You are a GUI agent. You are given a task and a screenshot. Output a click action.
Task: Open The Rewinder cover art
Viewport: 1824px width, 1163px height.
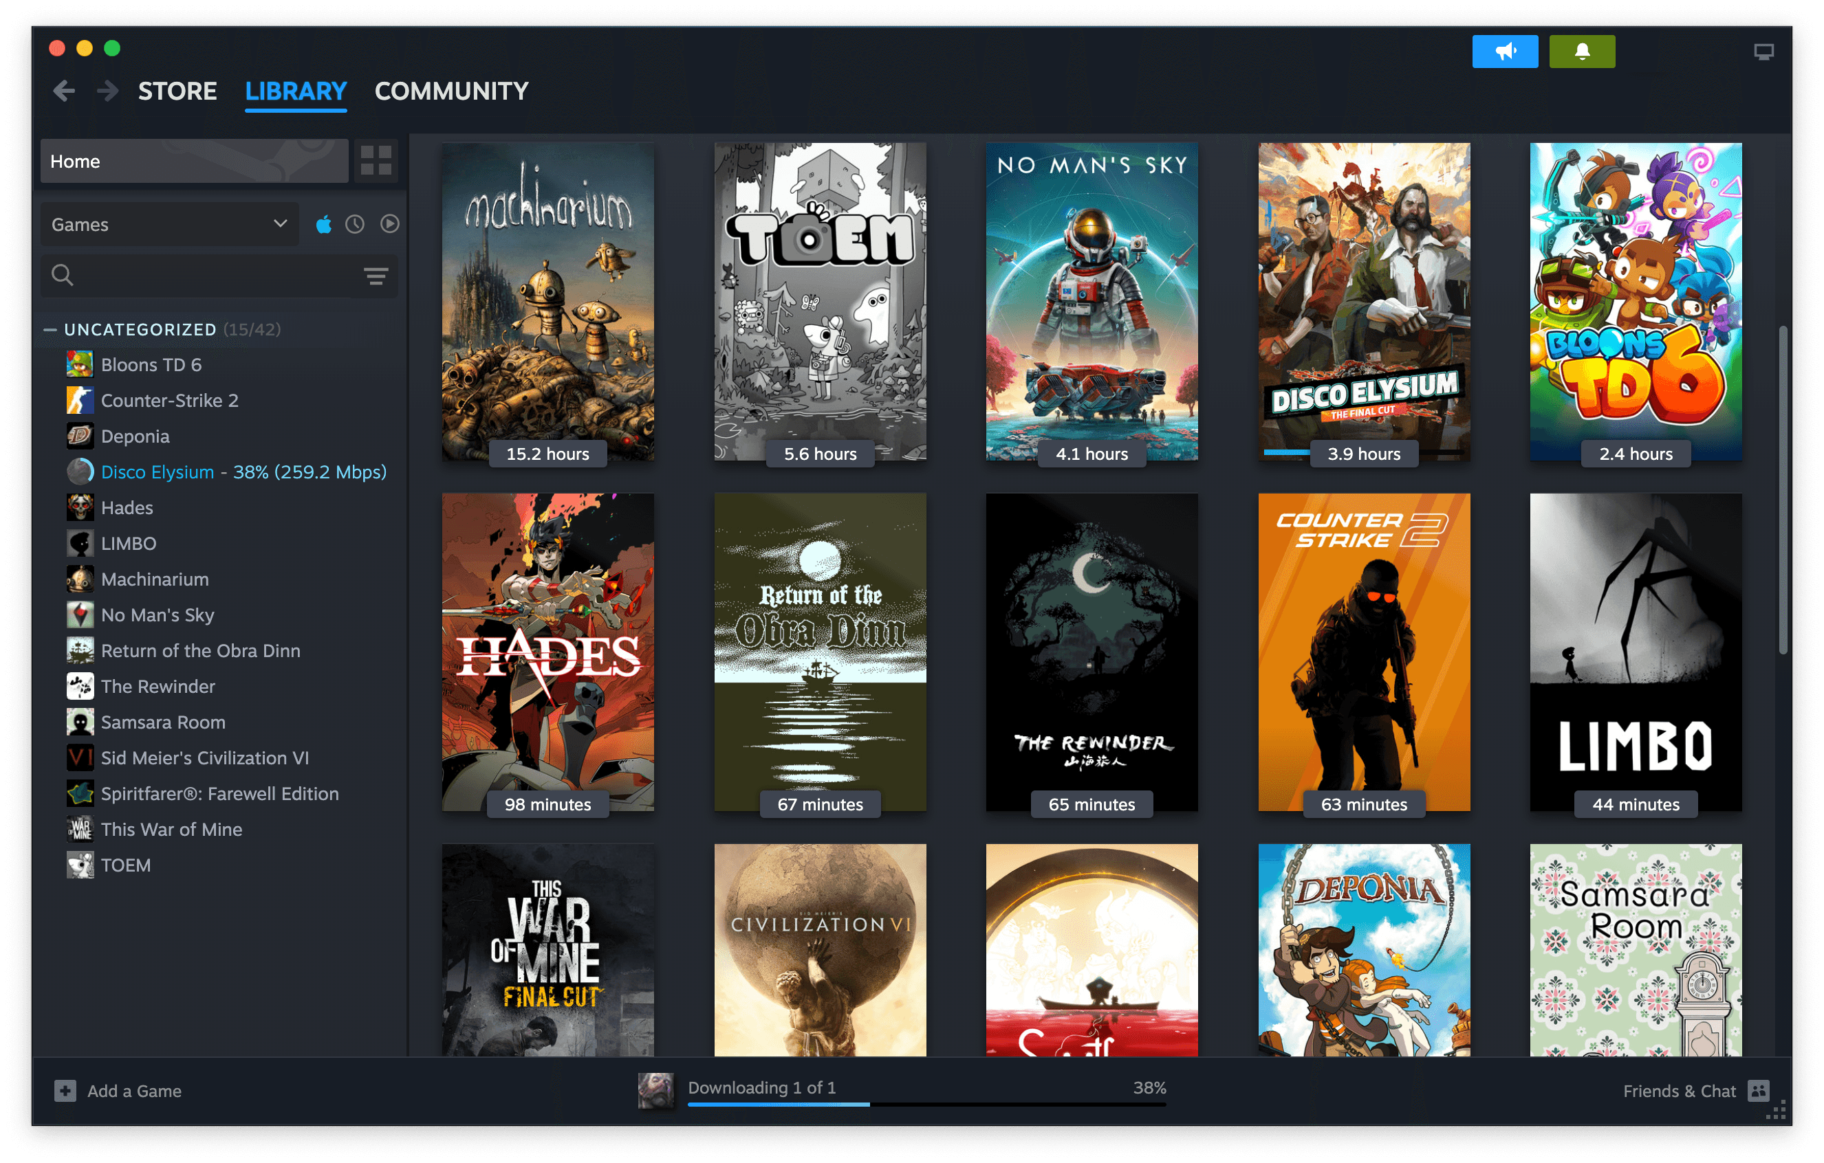pos(1092,652)
